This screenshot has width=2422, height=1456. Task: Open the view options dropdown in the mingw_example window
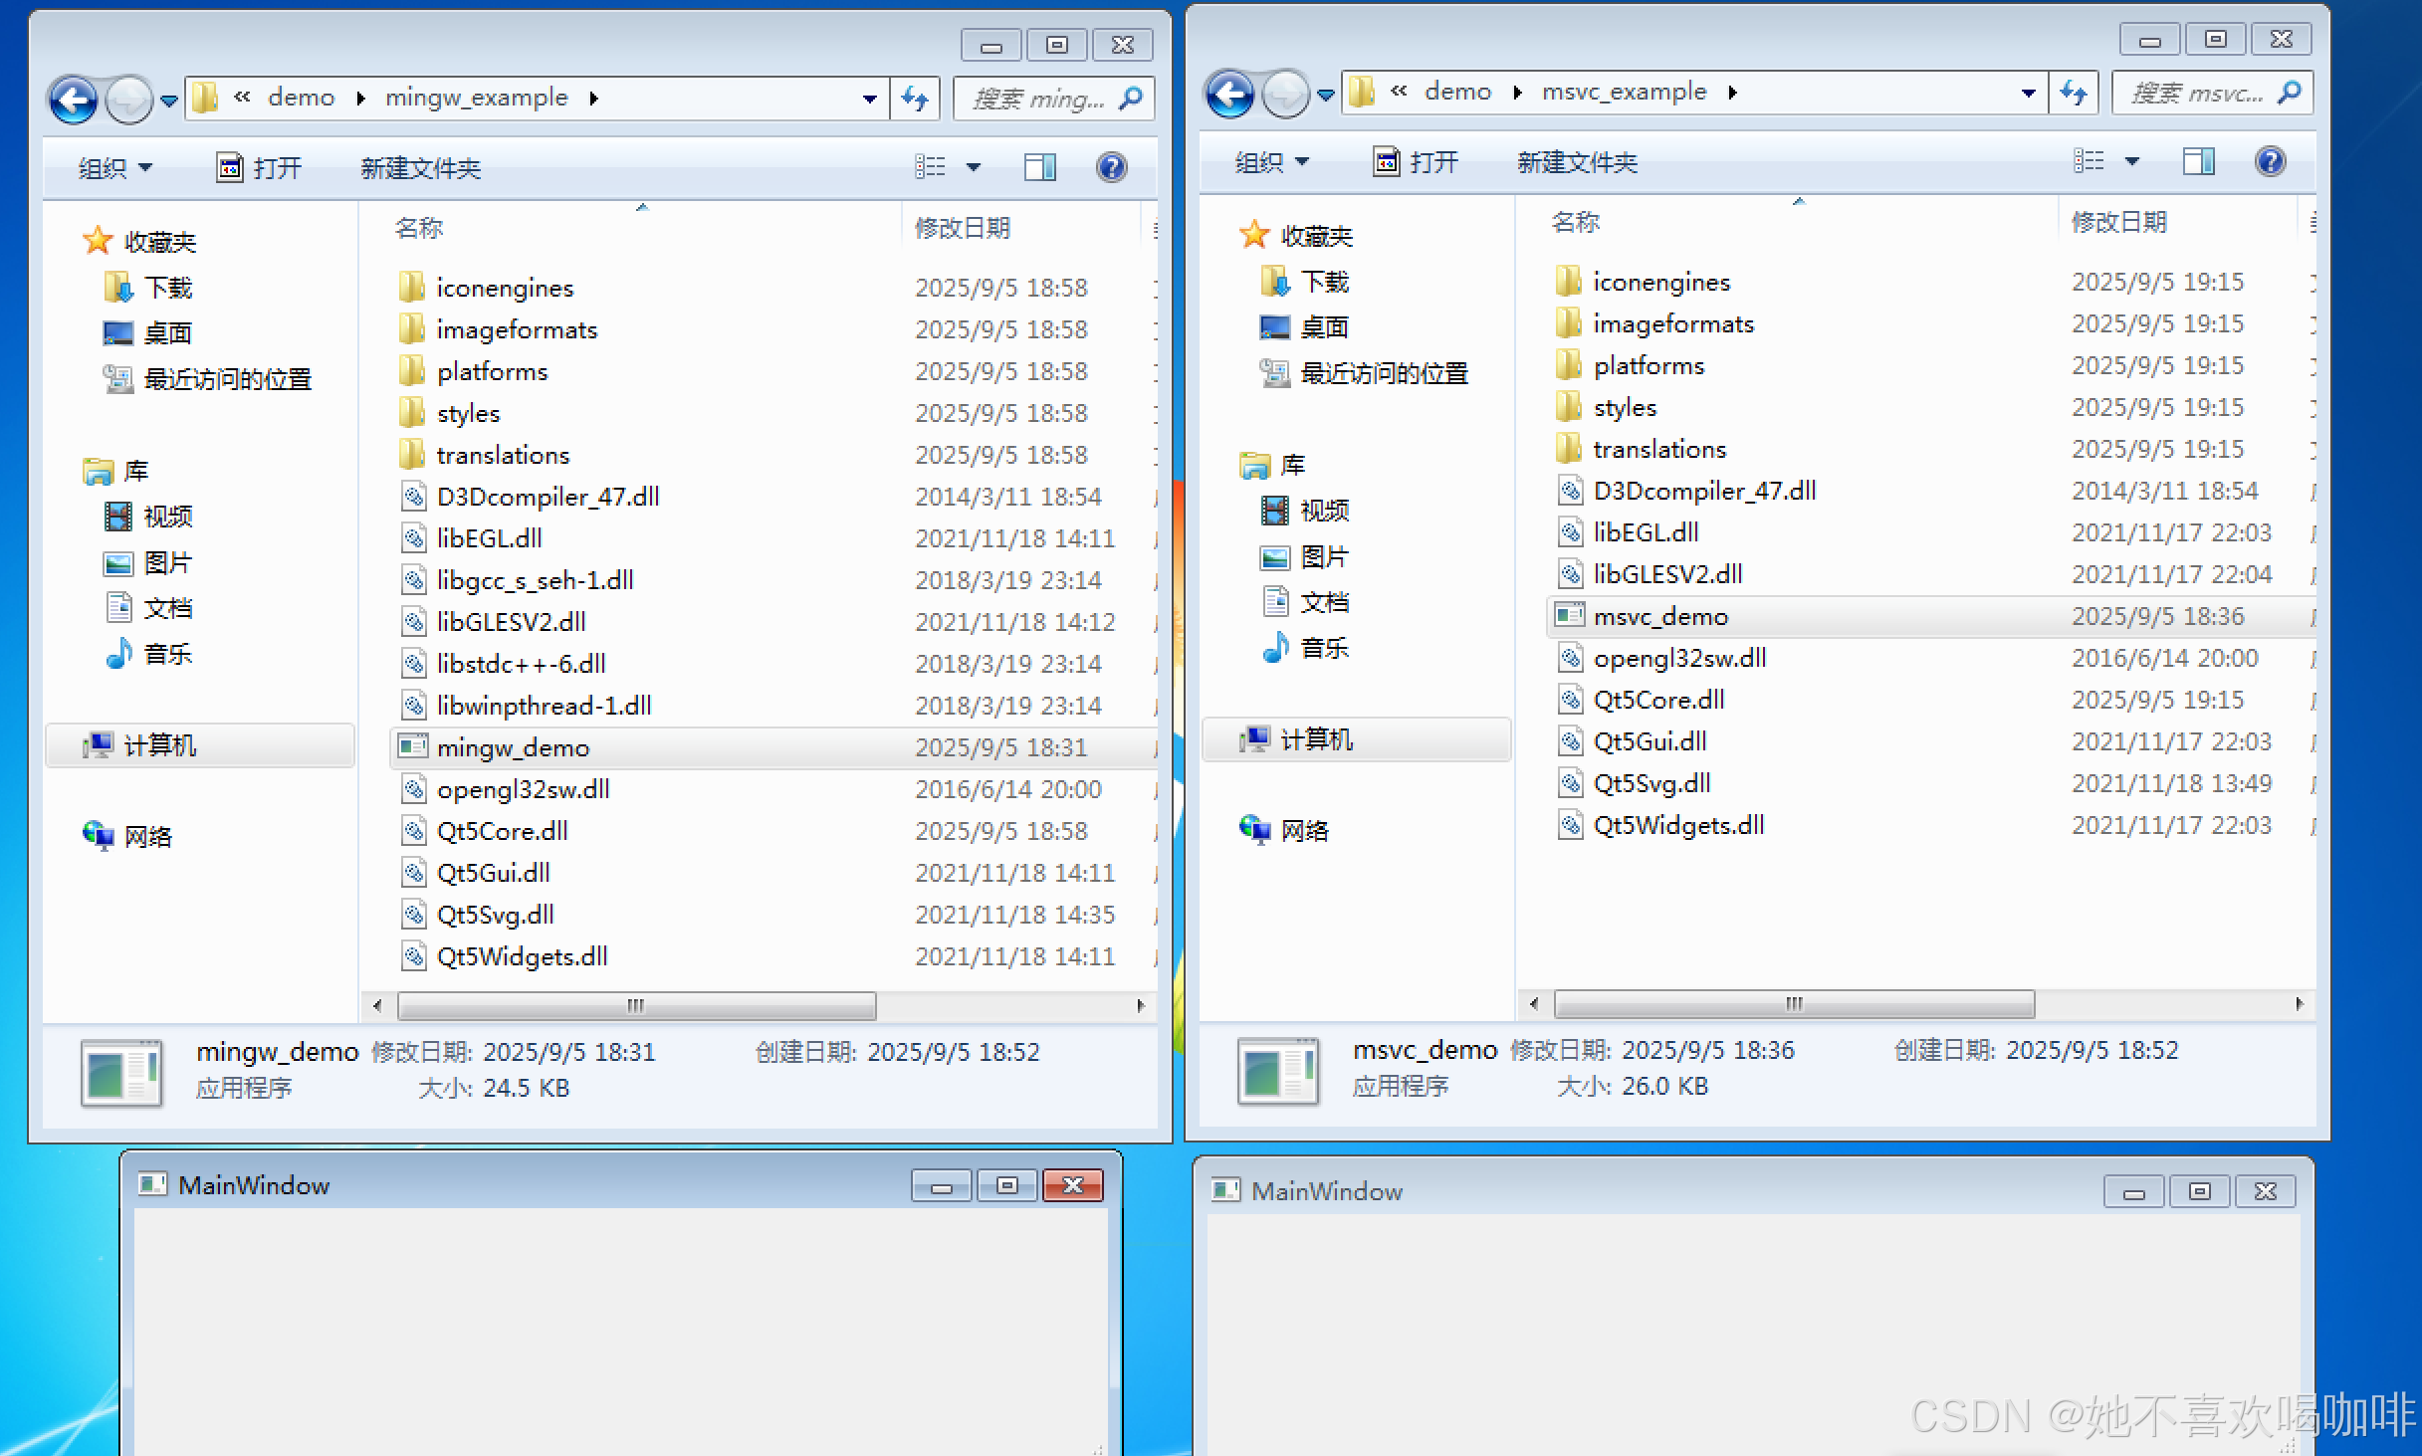(974, 167)
